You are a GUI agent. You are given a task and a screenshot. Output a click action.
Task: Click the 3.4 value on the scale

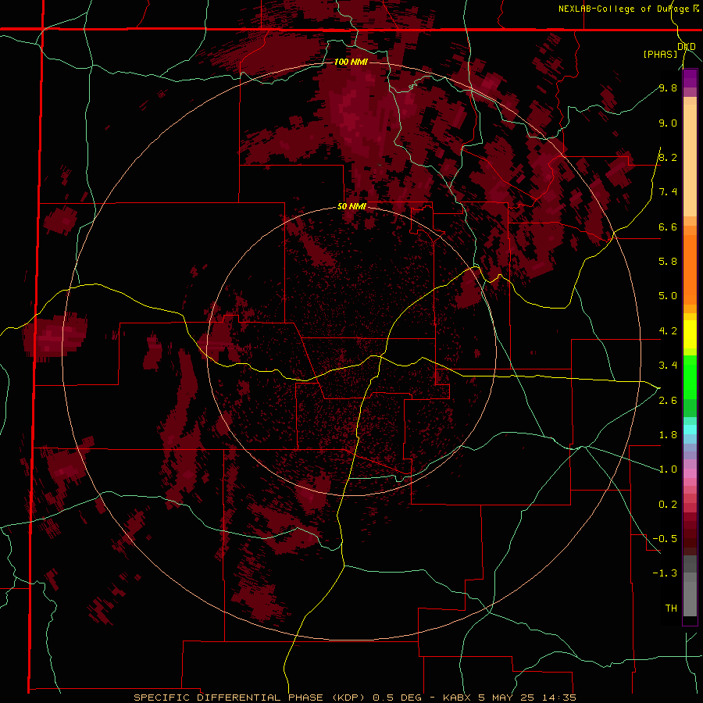click(x=668, y=366)
